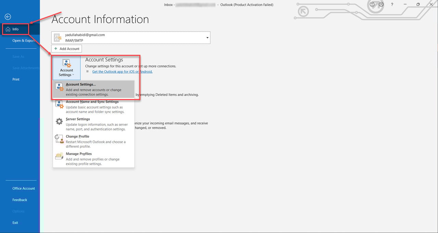This screenshot has width=438, height=233.
Task: Click the back arrow icon in sidebar
Action: (8, 17)
